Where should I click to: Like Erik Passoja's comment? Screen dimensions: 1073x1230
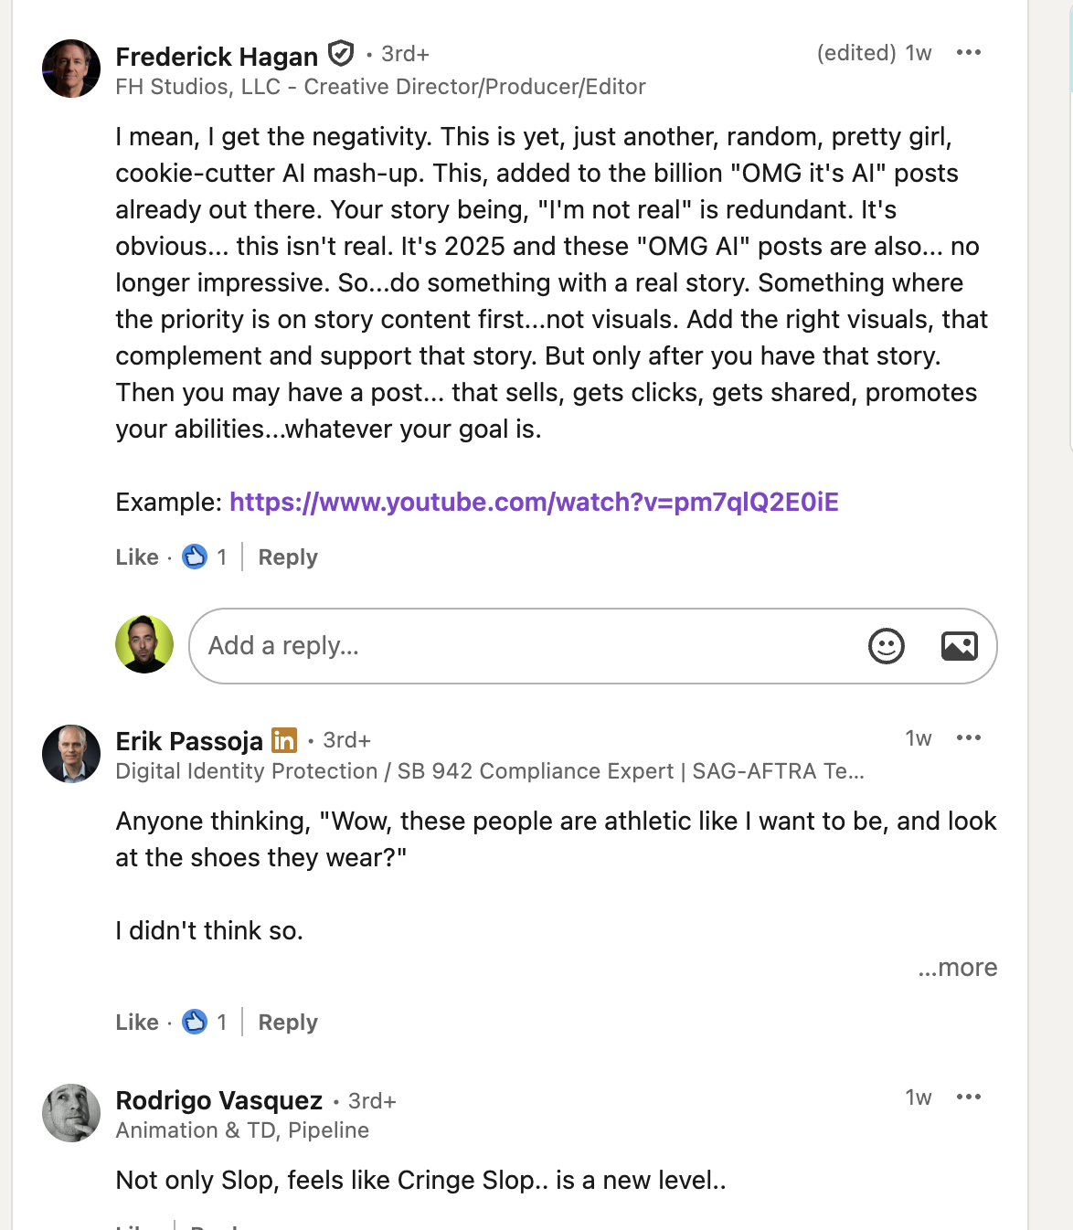[137, 1023]
